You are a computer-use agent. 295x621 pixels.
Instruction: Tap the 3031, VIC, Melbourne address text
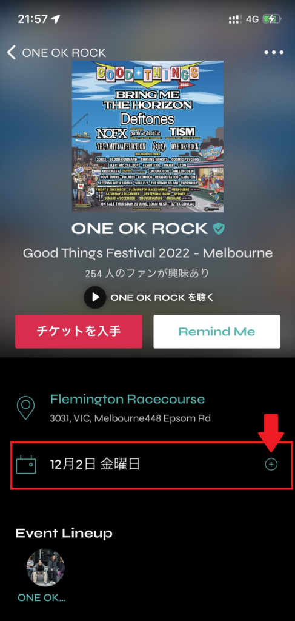(130, 418)
